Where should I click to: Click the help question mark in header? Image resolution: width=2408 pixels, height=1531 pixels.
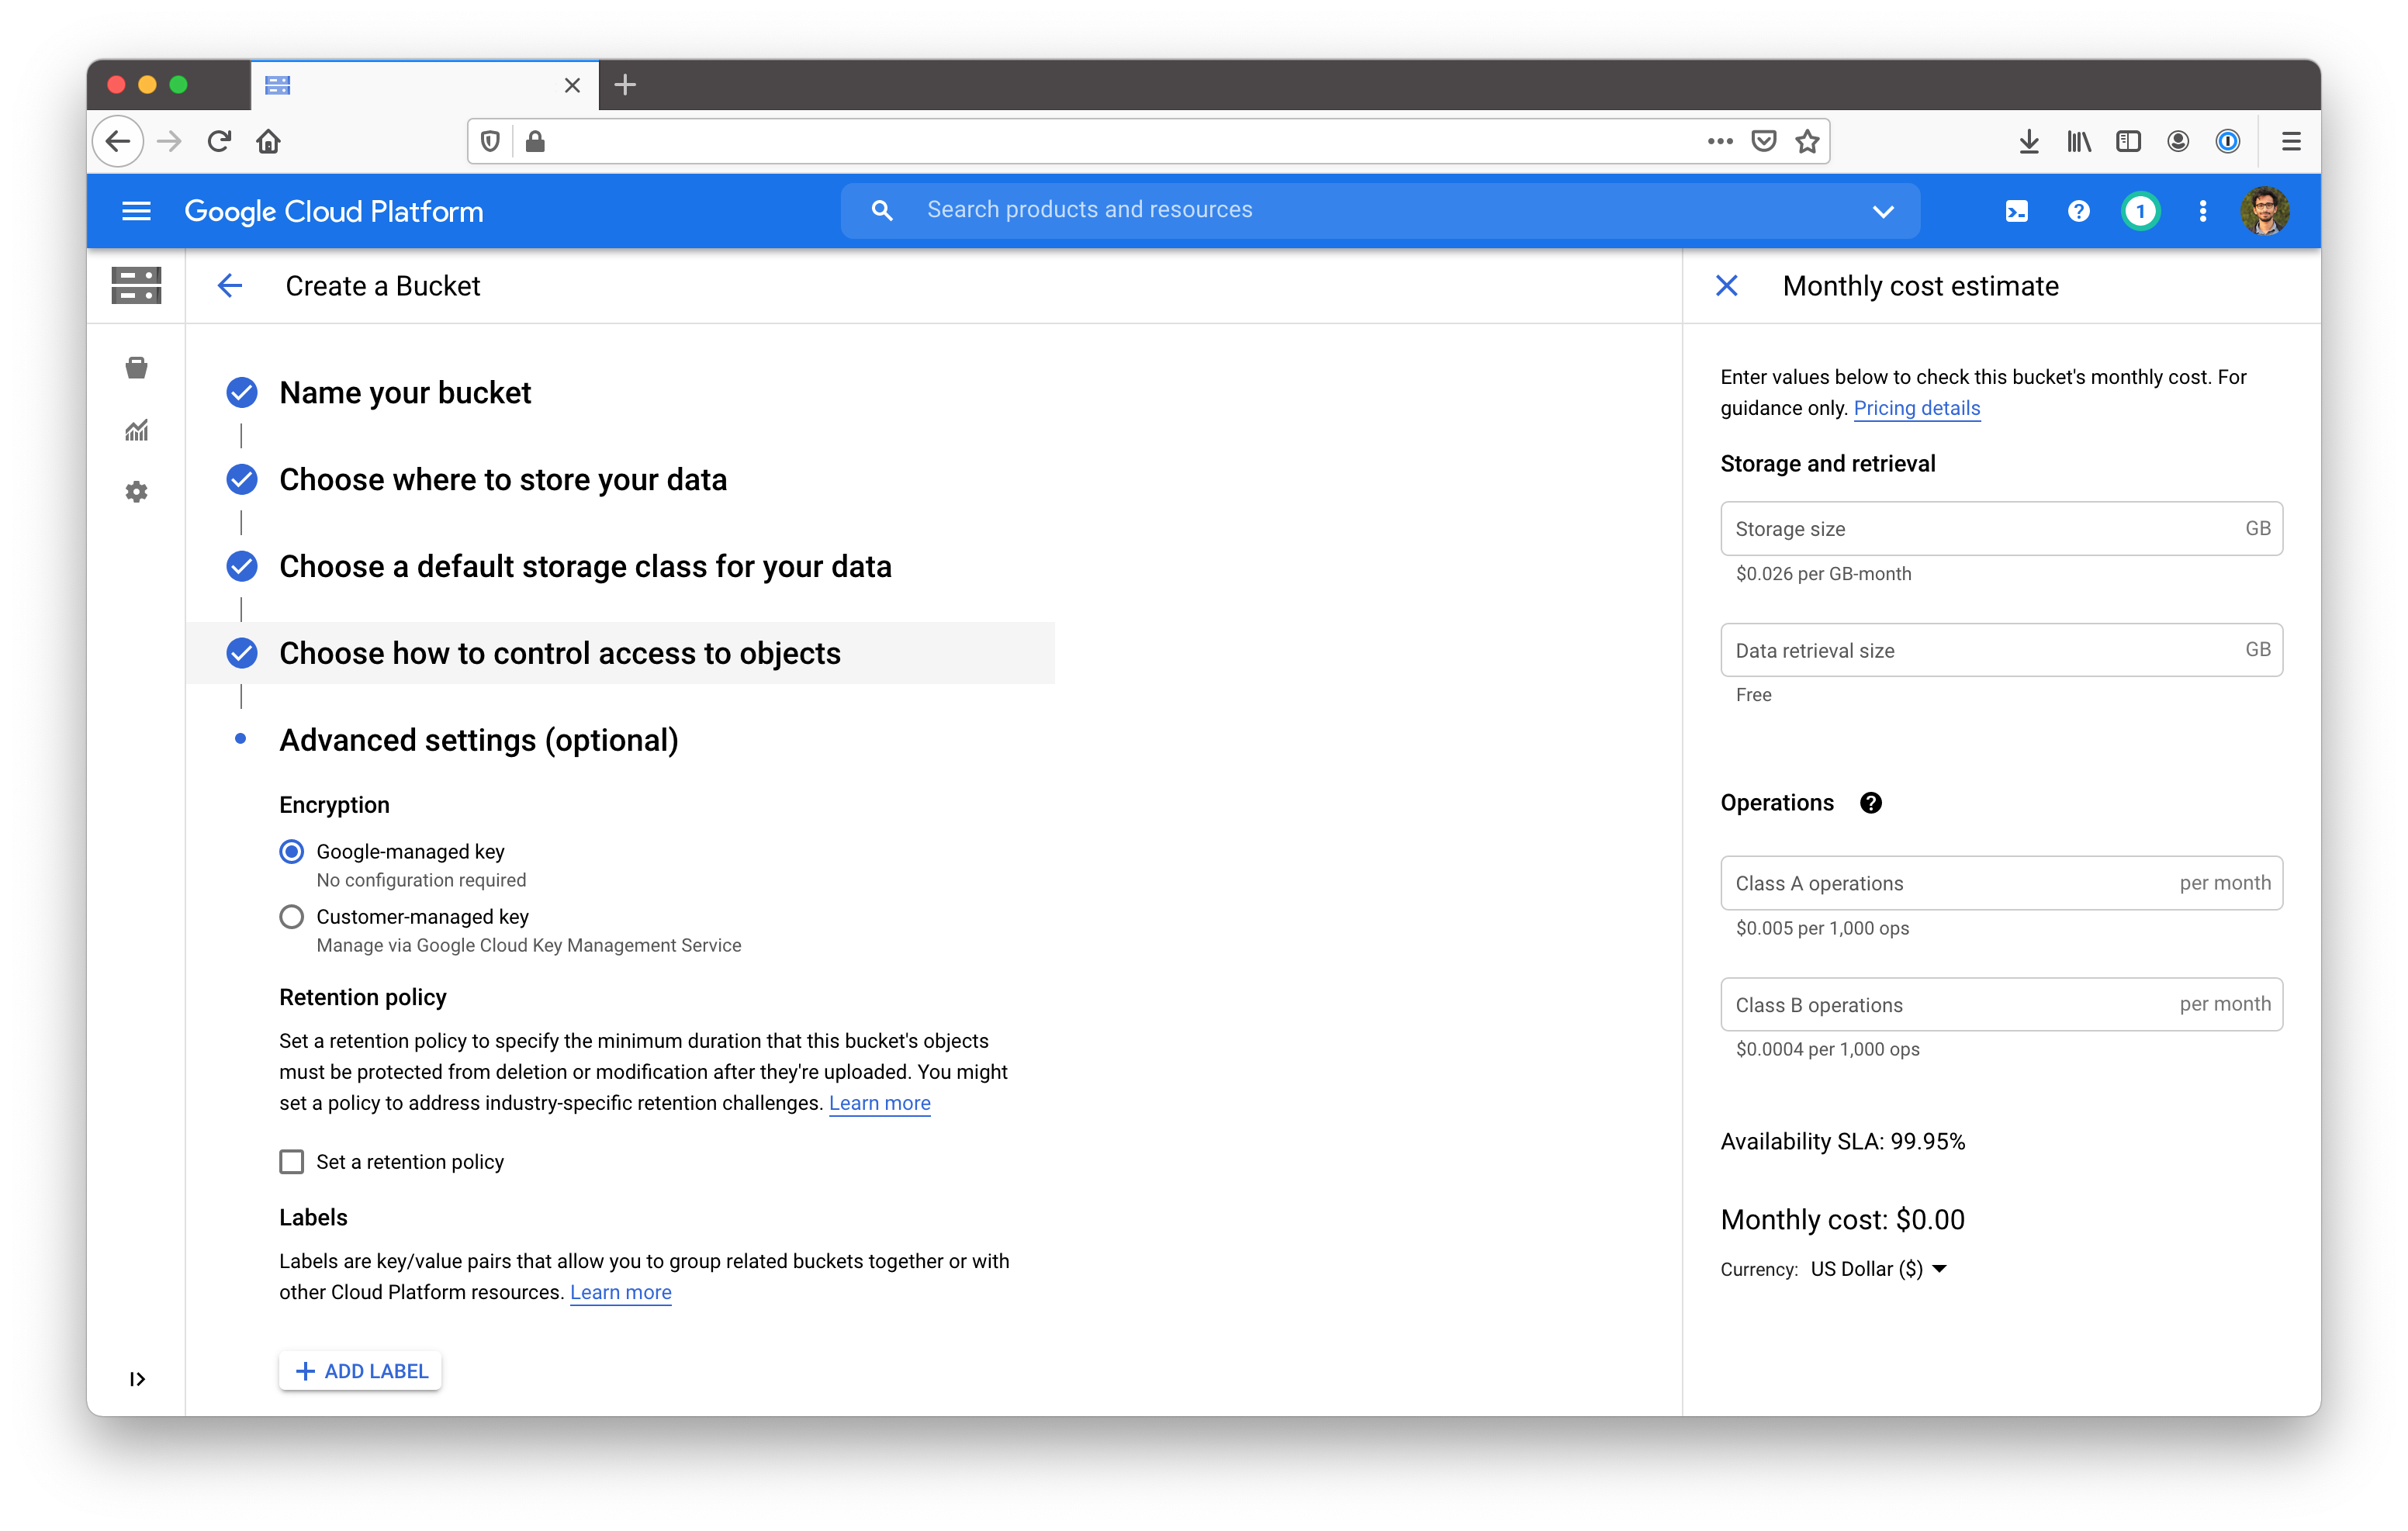coord(2078,211)
